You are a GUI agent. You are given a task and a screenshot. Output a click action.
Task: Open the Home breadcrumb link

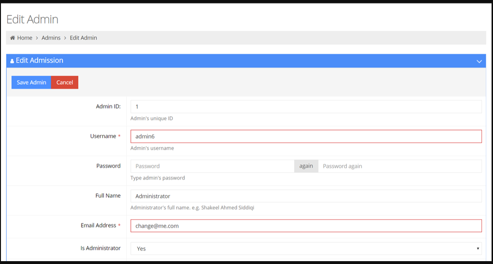[24, 38]
